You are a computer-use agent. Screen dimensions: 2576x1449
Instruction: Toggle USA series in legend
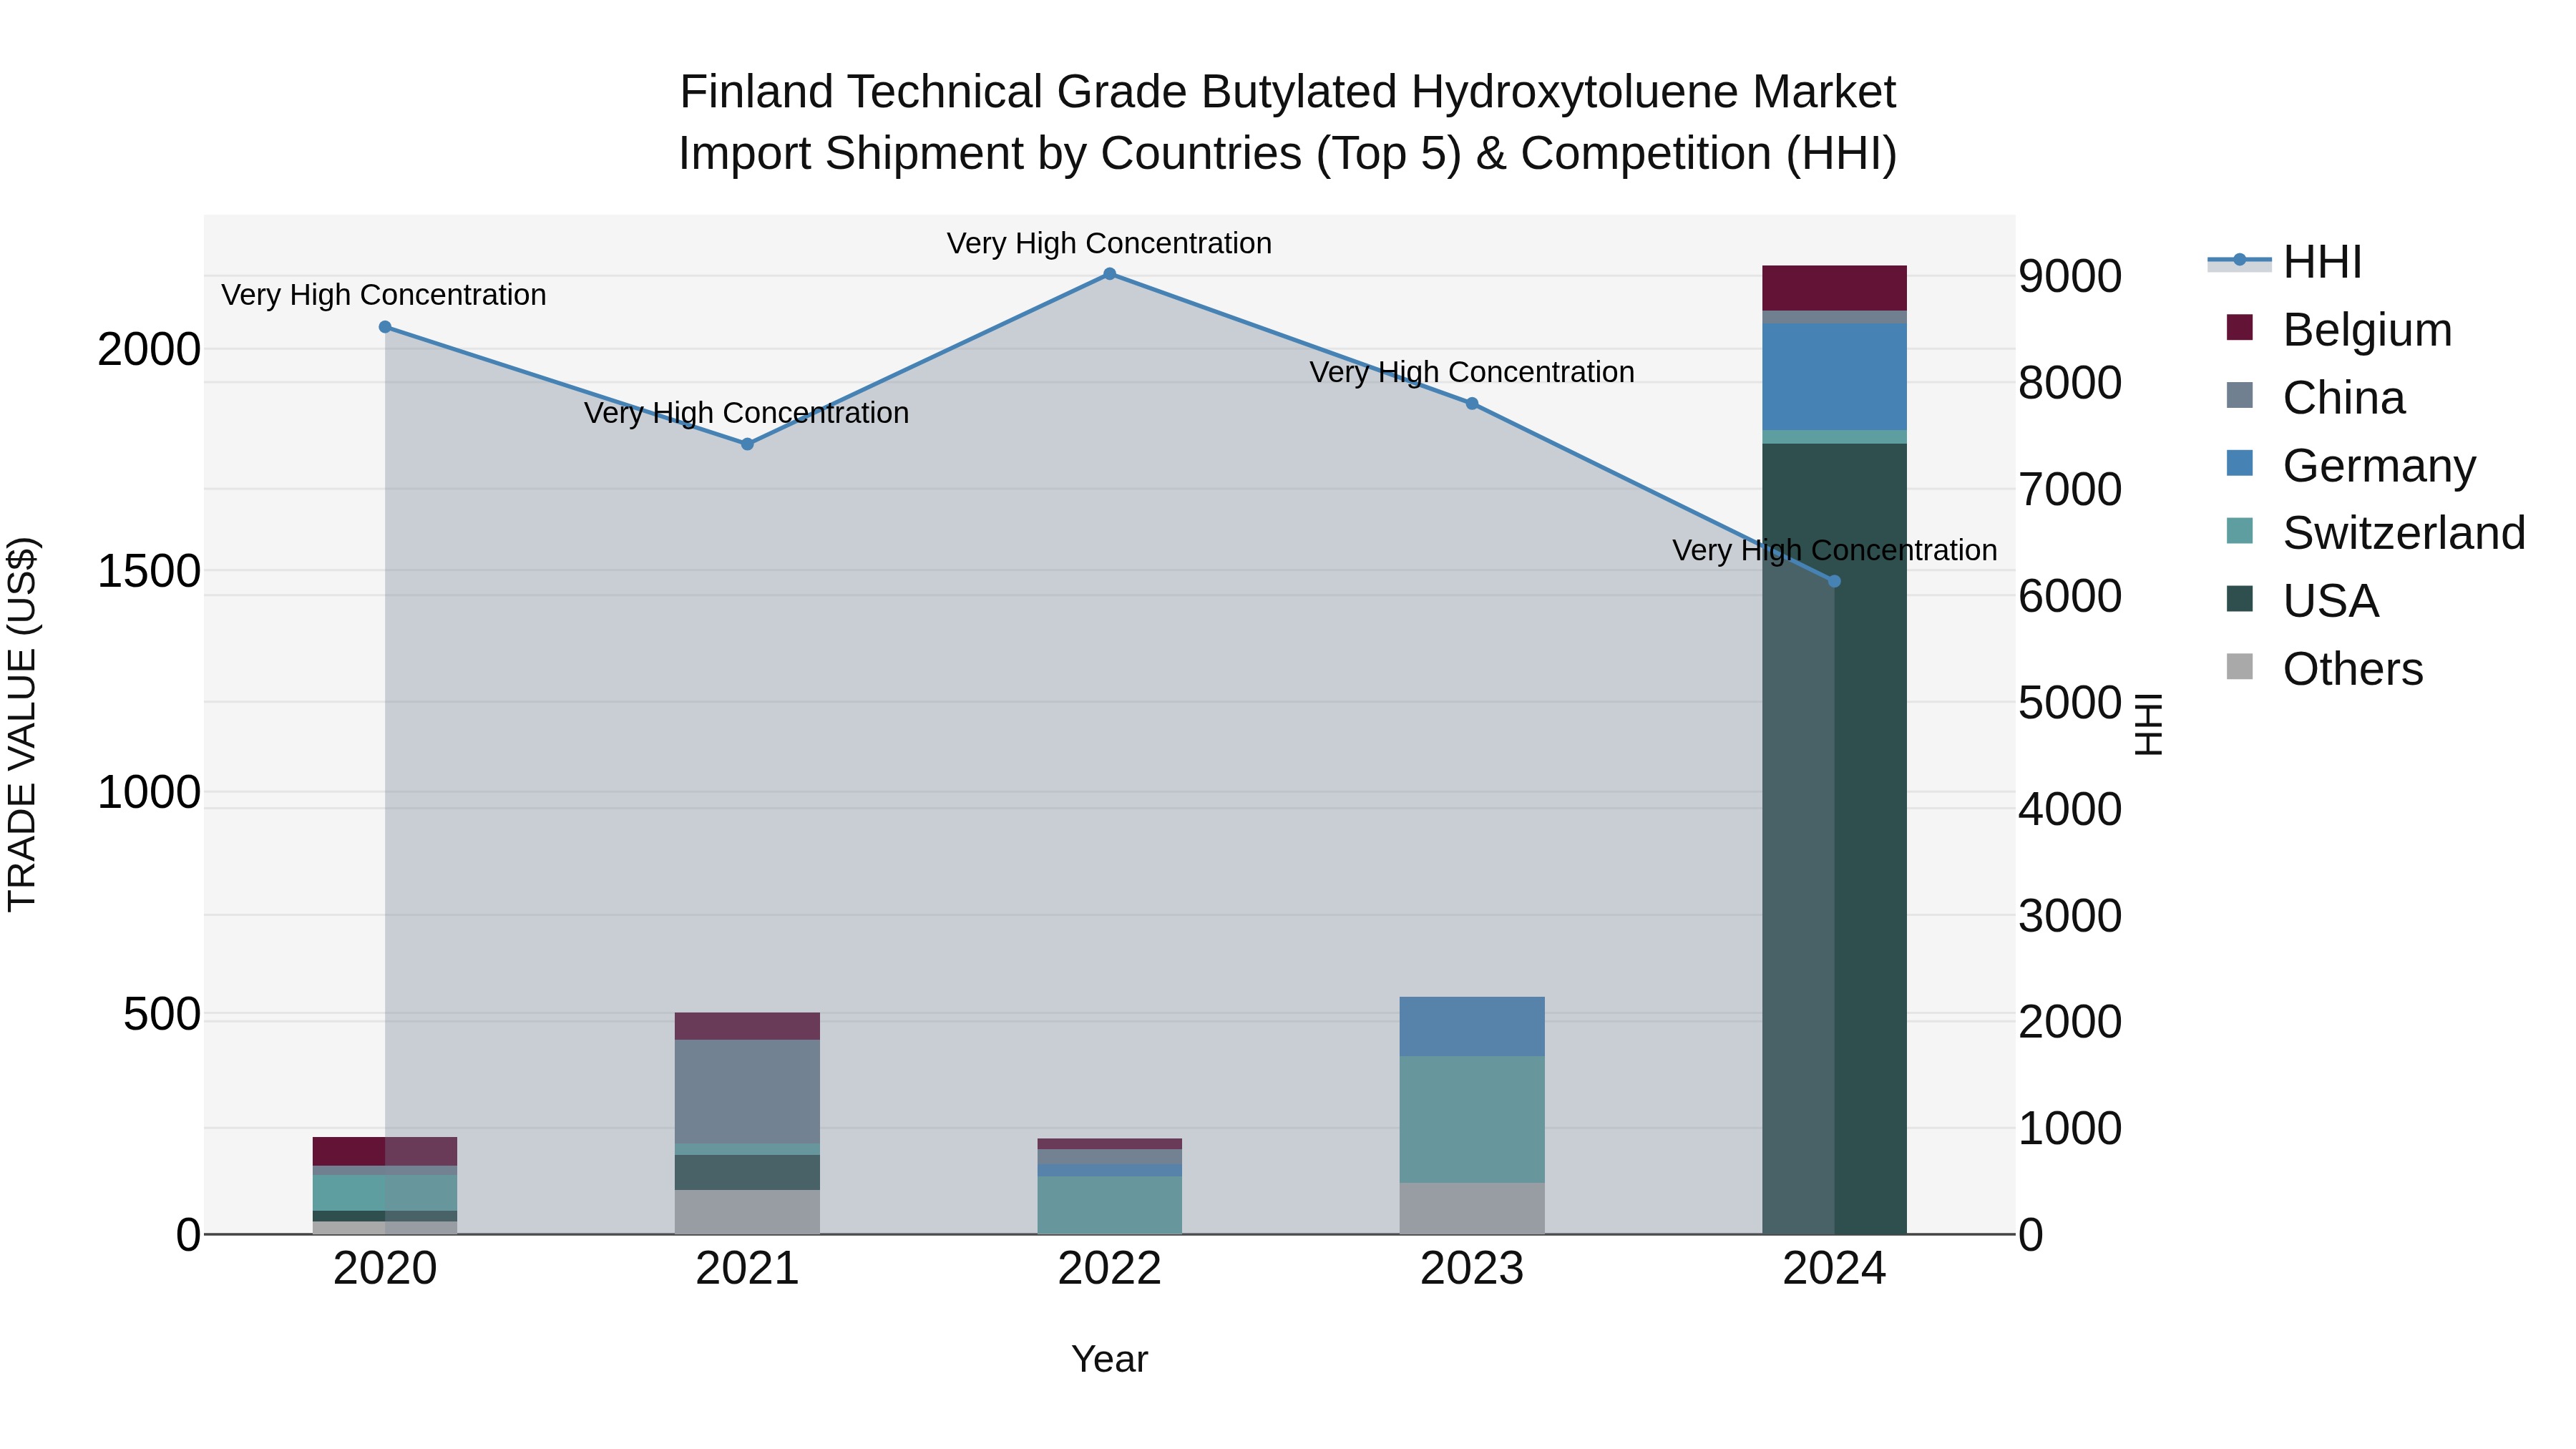point(2302,600)
